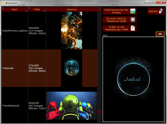Send animation to phone via Adb
Screen dimensions: 167x124
[x=119, y=20]
